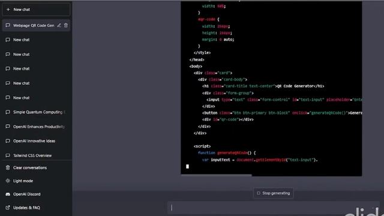This screenshot has width=384, height=216.
Task: Click chat icon next to Tailwind CSS Overview
Action: click(8, 155)
